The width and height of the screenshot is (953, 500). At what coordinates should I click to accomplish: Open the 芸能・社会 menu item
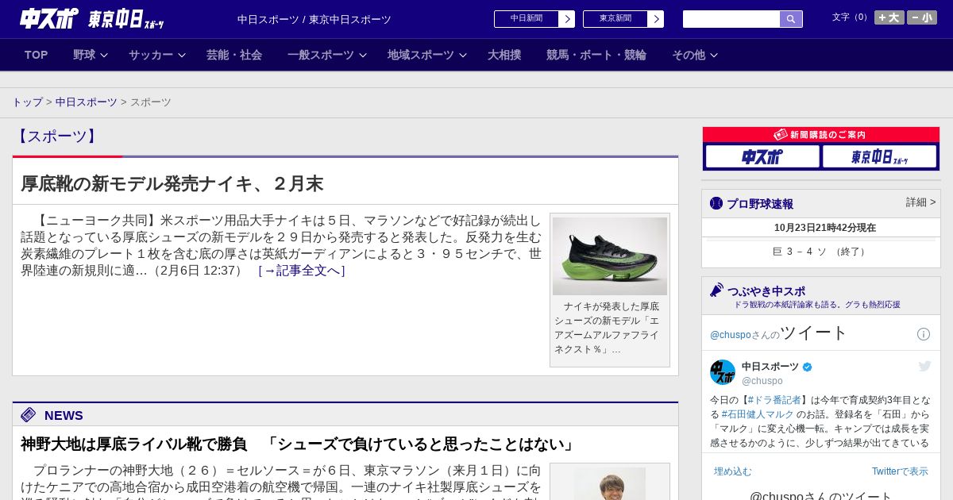tap(234, 55)
